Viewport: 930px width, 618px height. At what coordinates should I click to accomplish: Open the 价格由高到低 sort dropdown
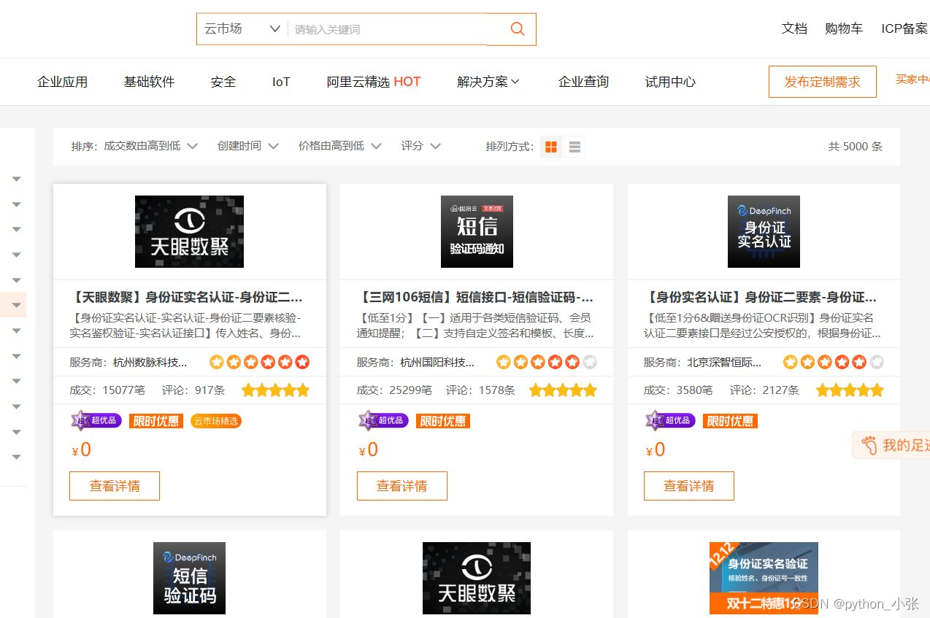tap(339, 146)
